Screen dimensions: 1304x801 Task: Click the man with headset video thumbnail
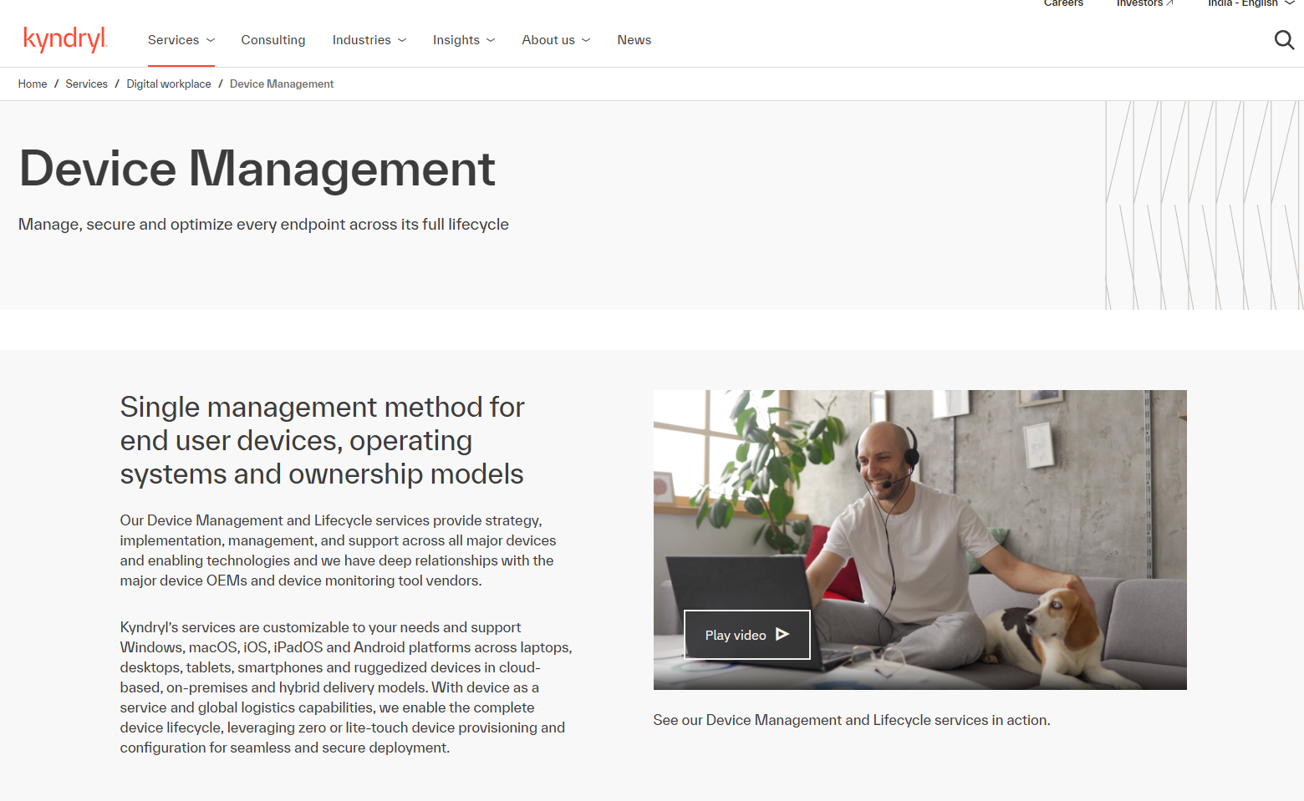click(x=919, y=540)
